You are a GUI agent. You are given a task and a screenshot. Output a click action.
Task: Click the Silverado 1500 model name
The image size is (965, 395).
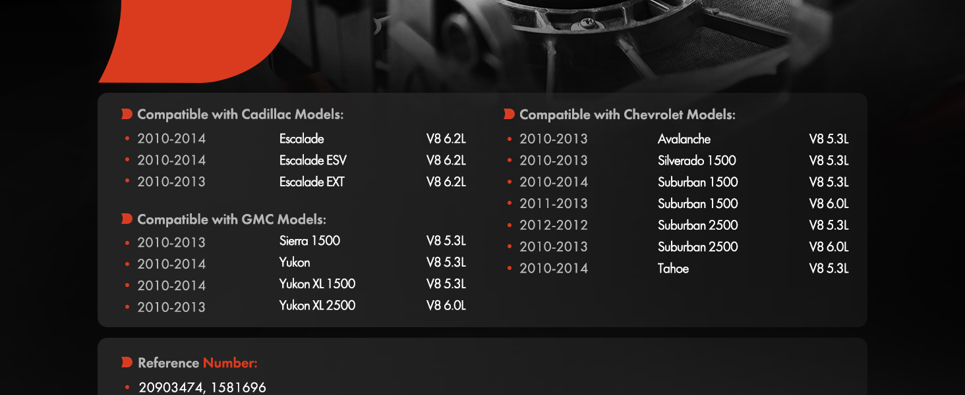point(697,161)
